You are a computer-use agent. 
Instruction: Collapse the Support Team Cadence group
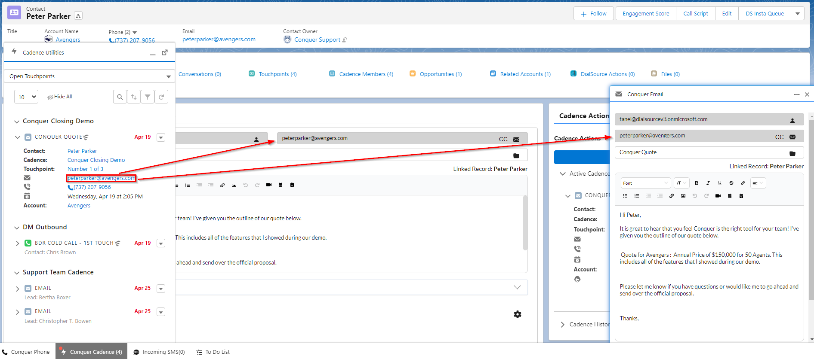(x=17, y=273)
